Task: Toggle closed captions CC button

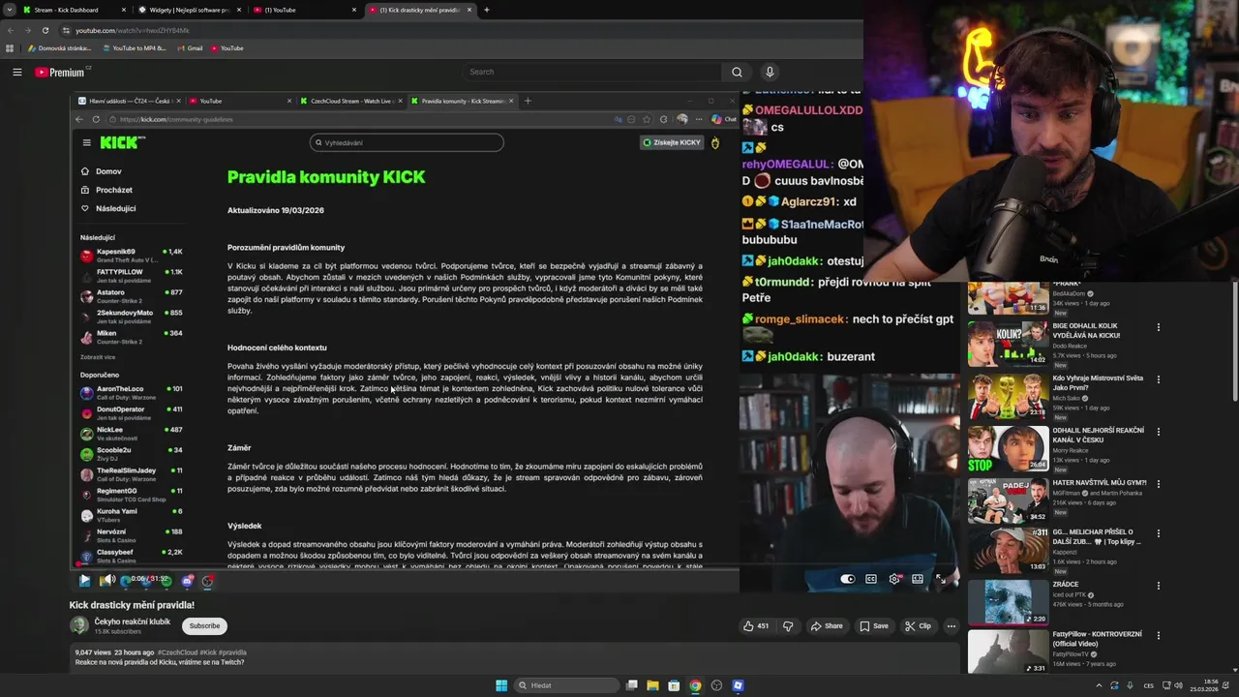Action: [871, 579]
